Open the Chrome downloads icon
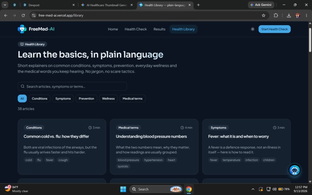Viewport: 312px width, 195px height. [289, 15]
